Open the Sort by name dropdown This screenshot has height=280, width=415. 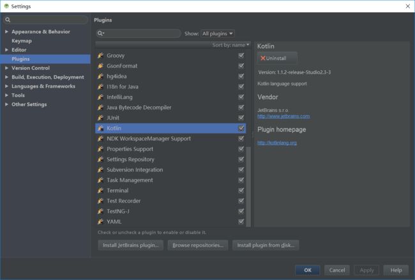coord(230,45)
